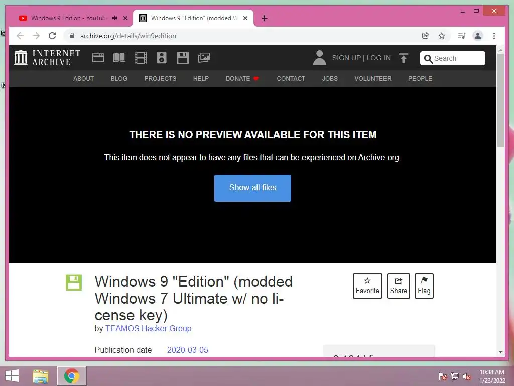The height and width of the screenshot is (386, 514).
Task: Open Chrome's three-dot menu
Action: [494, 36]
